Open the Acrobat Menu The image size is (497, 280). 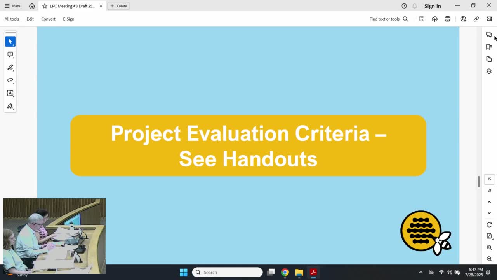coord(13,6)
